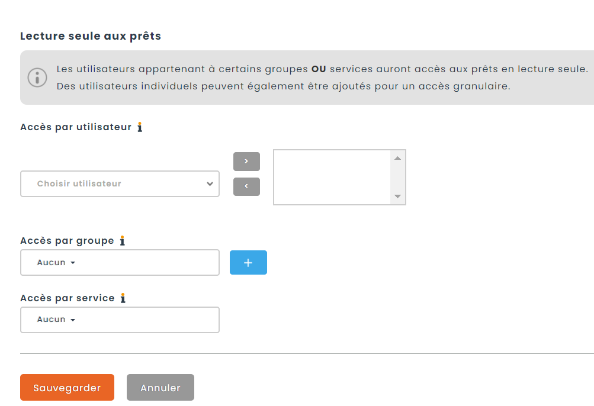594x406 pixels.
Task: Click the Accès par groupe label
Action: tap(67, 241)
